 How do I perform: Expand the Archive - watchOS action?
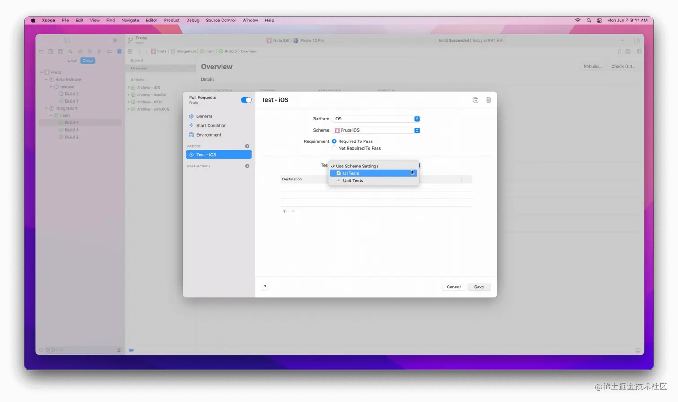click(129, 109)
